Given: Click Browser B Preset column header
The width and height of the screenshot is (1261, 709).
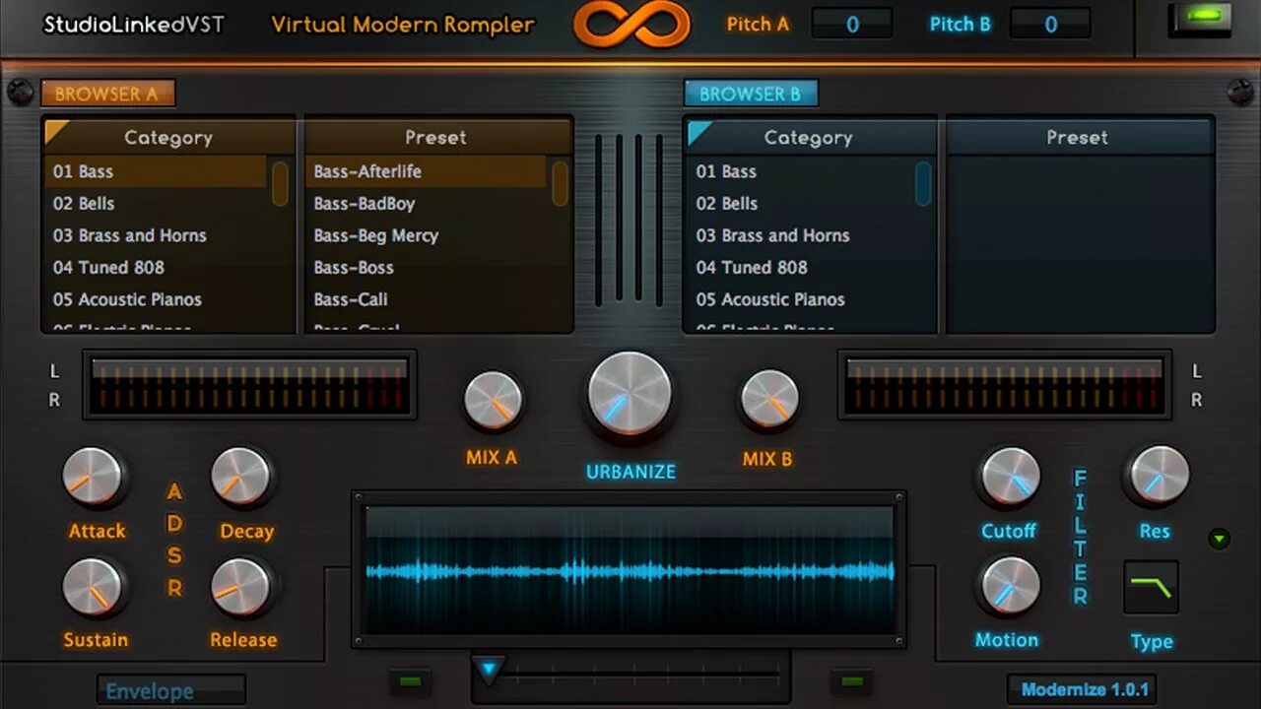Looking at the screenshot, I should pos(1079,137).
